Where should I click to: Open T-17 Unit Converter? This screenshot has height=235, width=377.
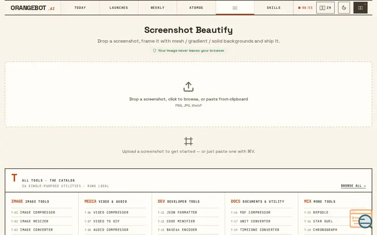click(x=262, y=221)
